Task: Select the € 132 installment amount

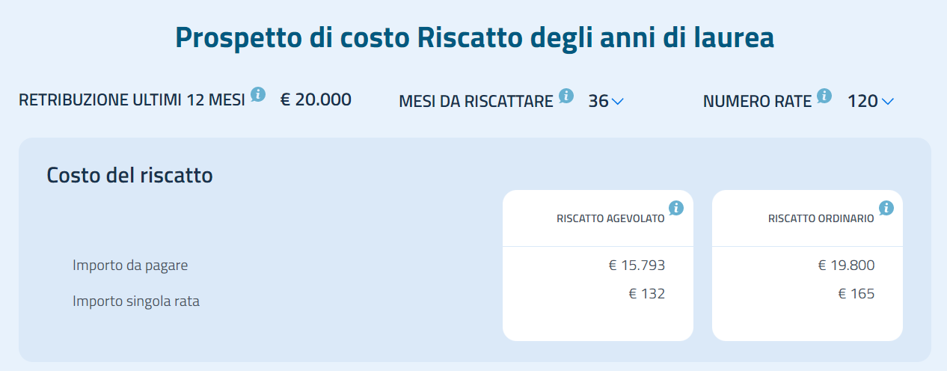Action: (x=646, y=294)
